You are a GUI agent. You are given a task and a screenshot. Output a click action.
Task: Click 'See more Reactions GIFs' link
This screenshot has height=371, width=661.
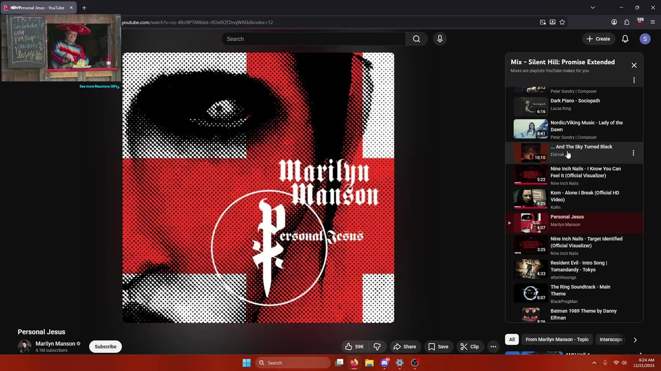[x=99, y=87]
